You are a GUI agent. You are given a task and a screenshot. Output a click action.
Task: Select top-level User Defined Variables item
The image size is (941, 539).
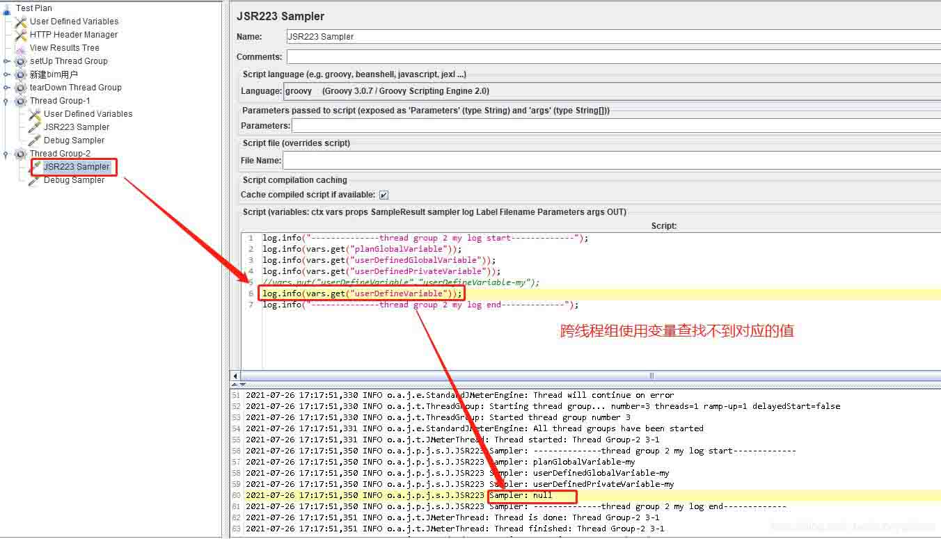(74, 22)
